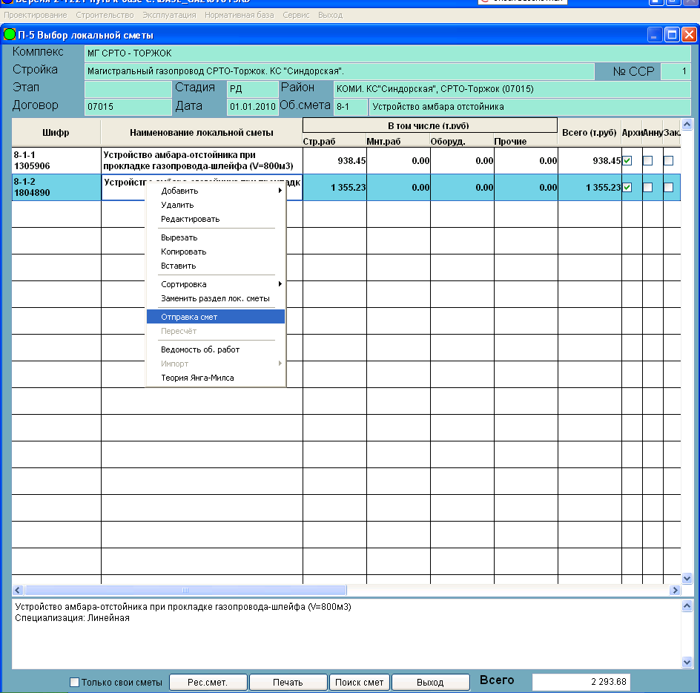
Task: Click the Район field 'КОМИ. КС"Синдорская"'
Action: click(512, 89)
